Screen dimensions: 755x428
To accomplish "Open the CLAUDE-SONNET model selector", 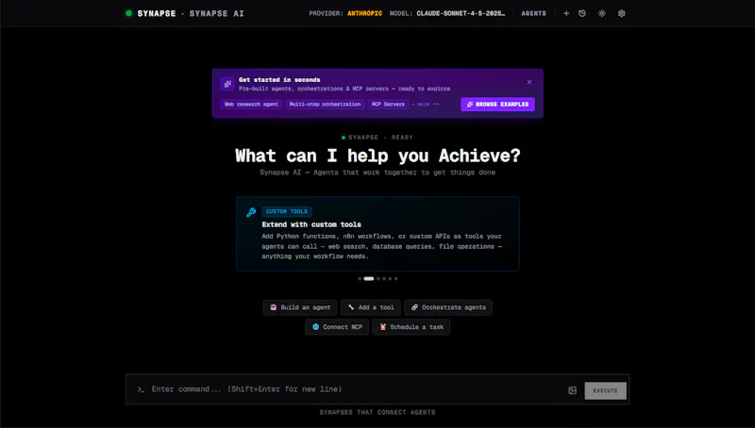I will pyautogui.click(x=461, y=13).
